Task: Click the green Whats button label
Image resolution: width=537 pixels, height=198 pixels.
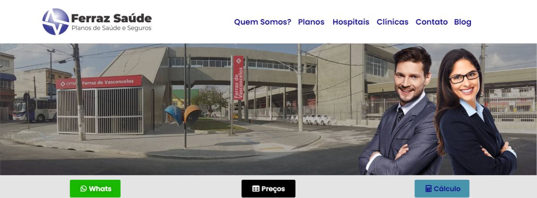Action: pos(100,189)
